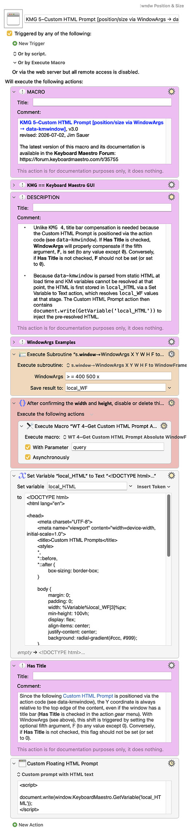
Task: Click the macro window icon at top
Action: tap(14, 19)
